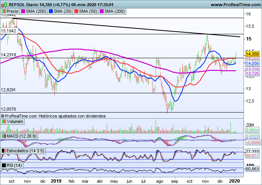Click the red SMA (50) color swatch
This screenshot has width=262, height=185.
pos(76,11)
